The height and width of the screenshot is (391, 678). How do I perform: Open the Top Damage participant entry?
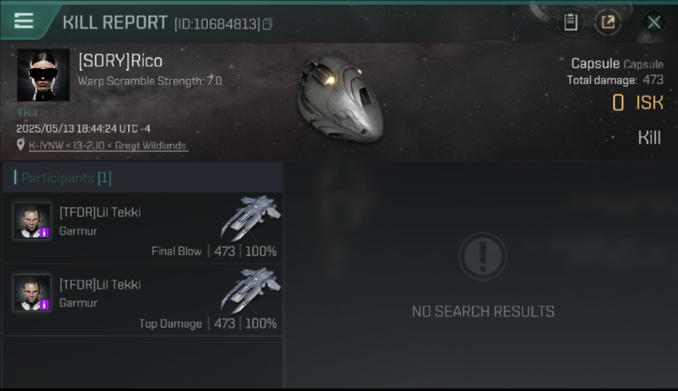pos(142,300)
